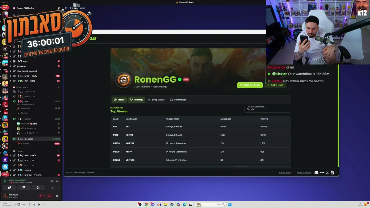Viewport: 370px width, 208px height.
Task: Click the RonenGG channel avatar logo
Action: tap(123, 80)
